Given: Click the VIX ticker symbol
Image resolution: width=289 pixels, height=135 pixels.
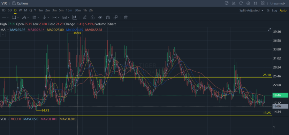Looking at the screenshot, I should click(x=4, y=3).
